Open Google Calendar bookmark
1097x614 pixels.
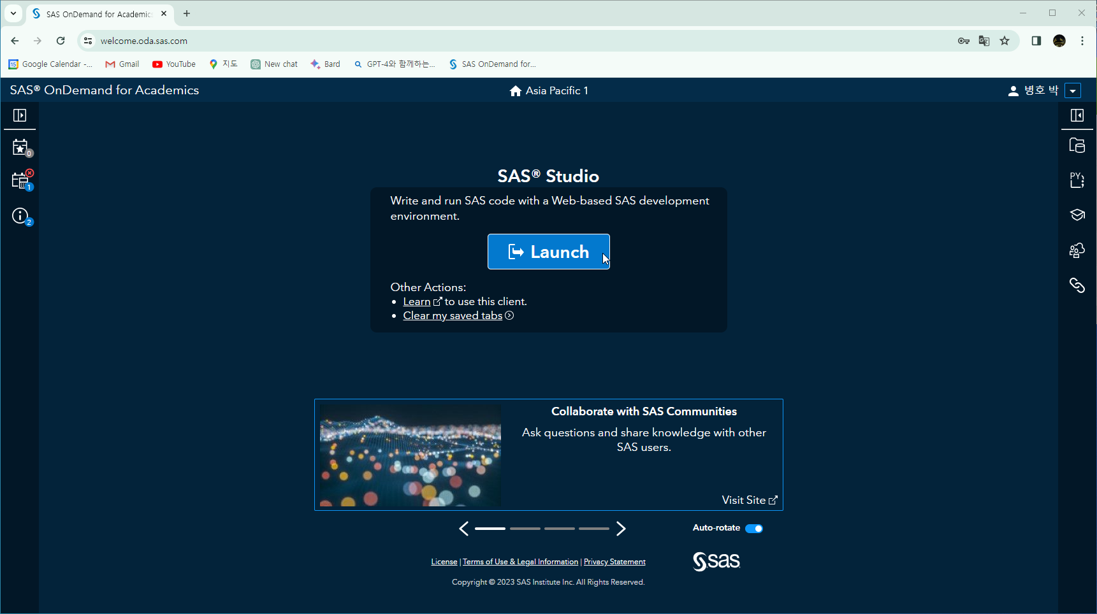pyautogui.click(x=50, y=64)
